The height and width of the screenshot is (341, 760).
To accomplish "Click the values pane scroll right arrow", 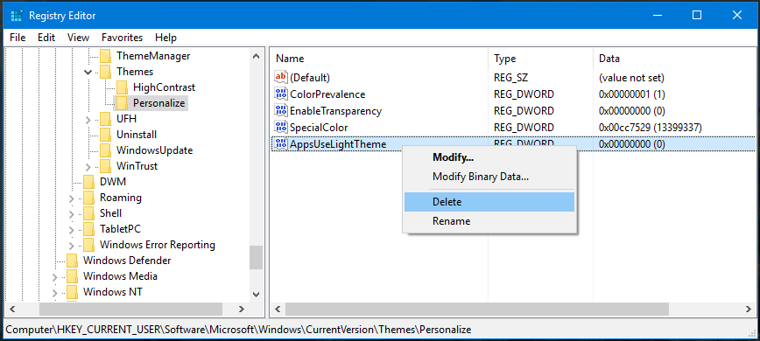I will (x=749, y=309).
